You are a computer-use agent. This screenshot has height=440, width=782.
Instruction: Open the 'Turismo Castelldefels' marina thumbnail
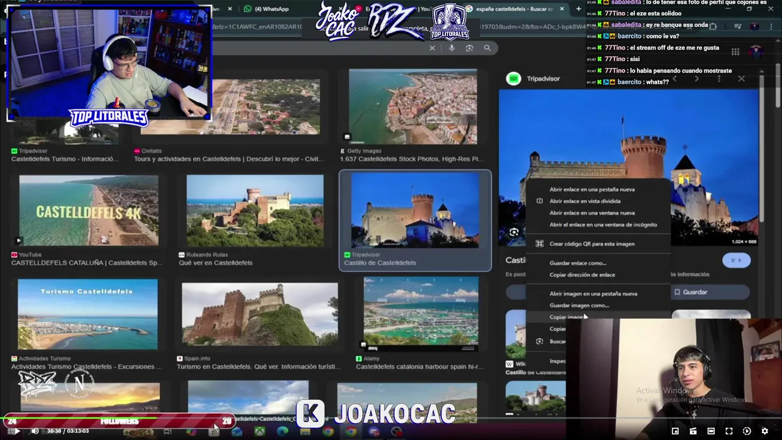88,315
